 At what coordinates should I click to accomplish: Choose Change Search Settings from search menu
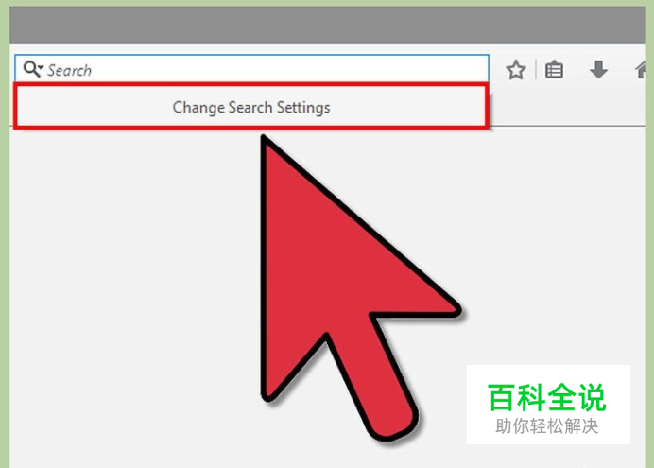pos(251,107)
